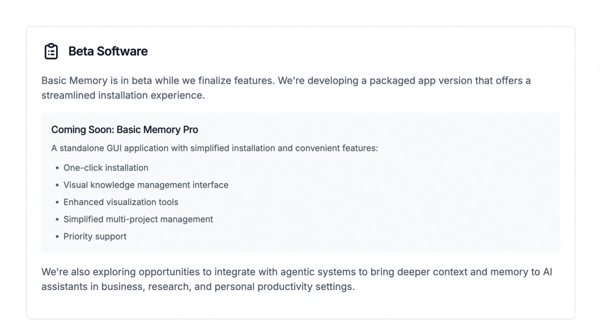
Task: Click Simplified multi-project management list item
Action: pyautogui.click(x=138, y=219)
